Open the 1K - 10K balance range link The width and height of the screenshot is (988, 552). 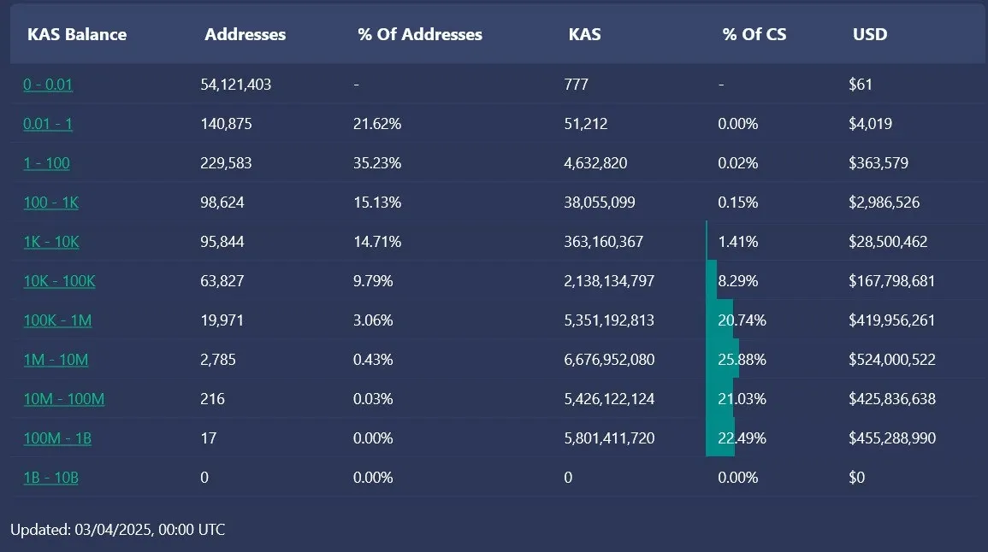[51, 242]
